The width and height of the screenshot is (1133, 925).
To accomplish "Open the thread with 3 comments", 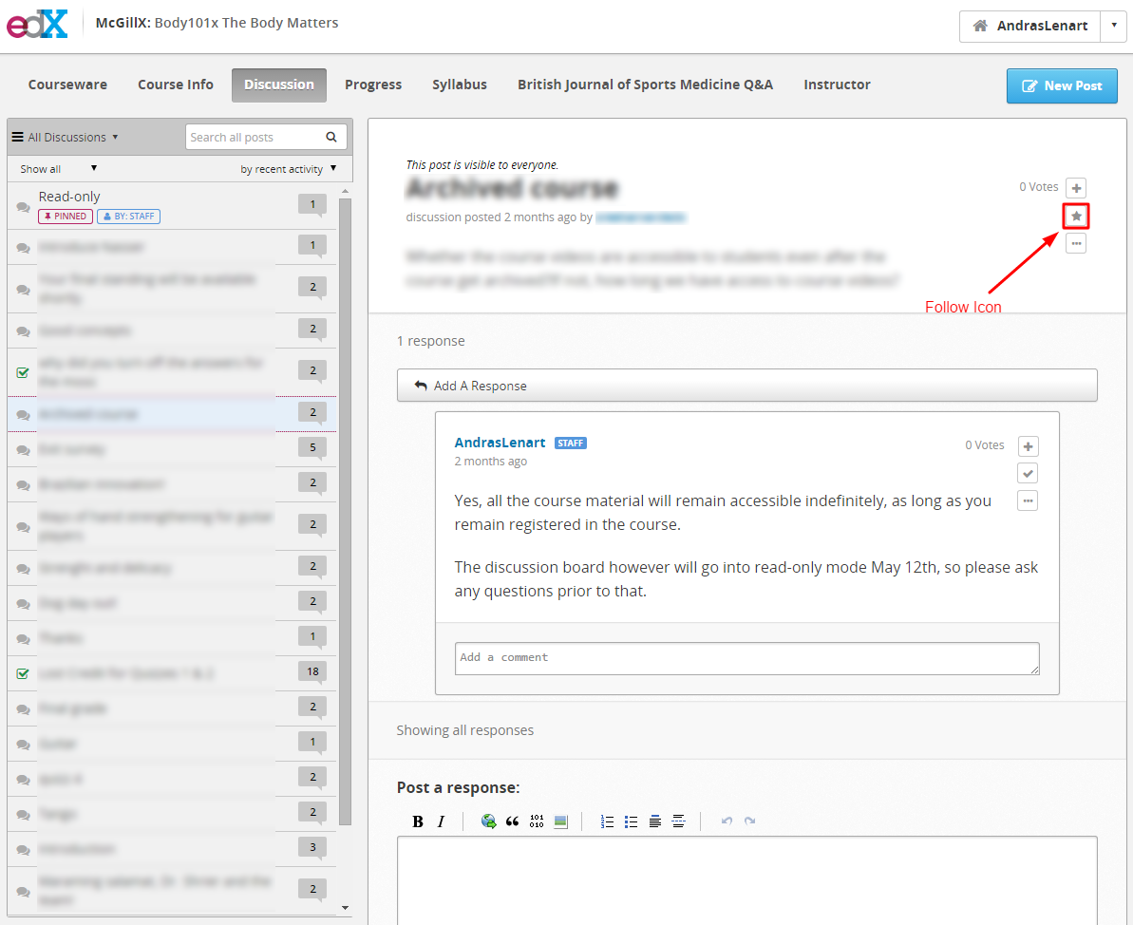I will 172,849.
